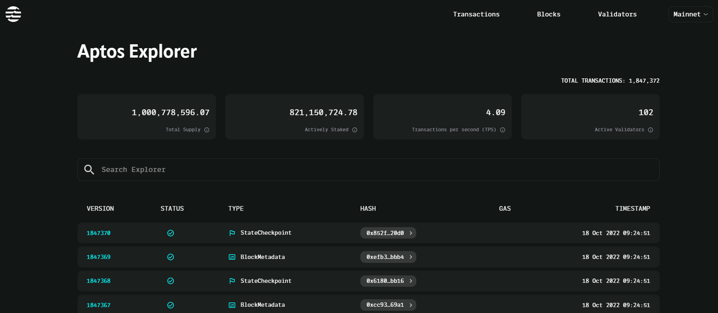This screenshot has height=313, width=718.
Task: Click the magnifying glass search icon
Action: click(89, 170)
